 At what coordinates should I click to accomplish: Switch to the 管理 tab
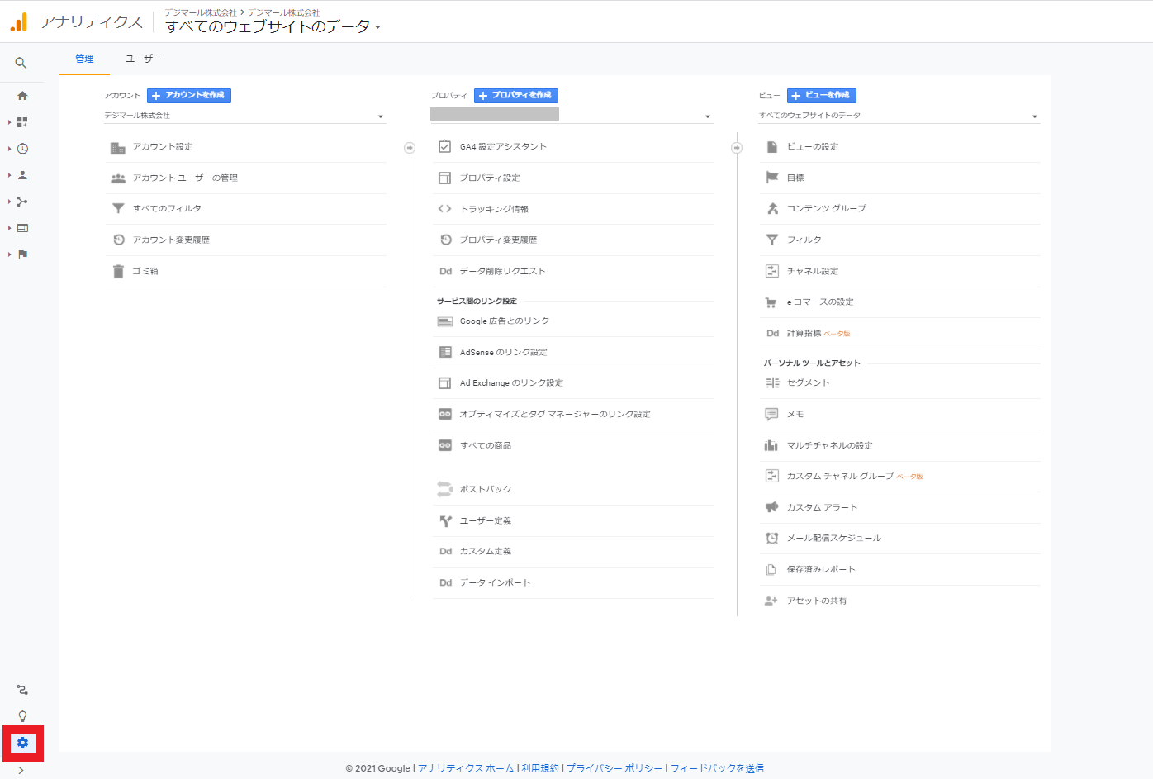[84, 59]
